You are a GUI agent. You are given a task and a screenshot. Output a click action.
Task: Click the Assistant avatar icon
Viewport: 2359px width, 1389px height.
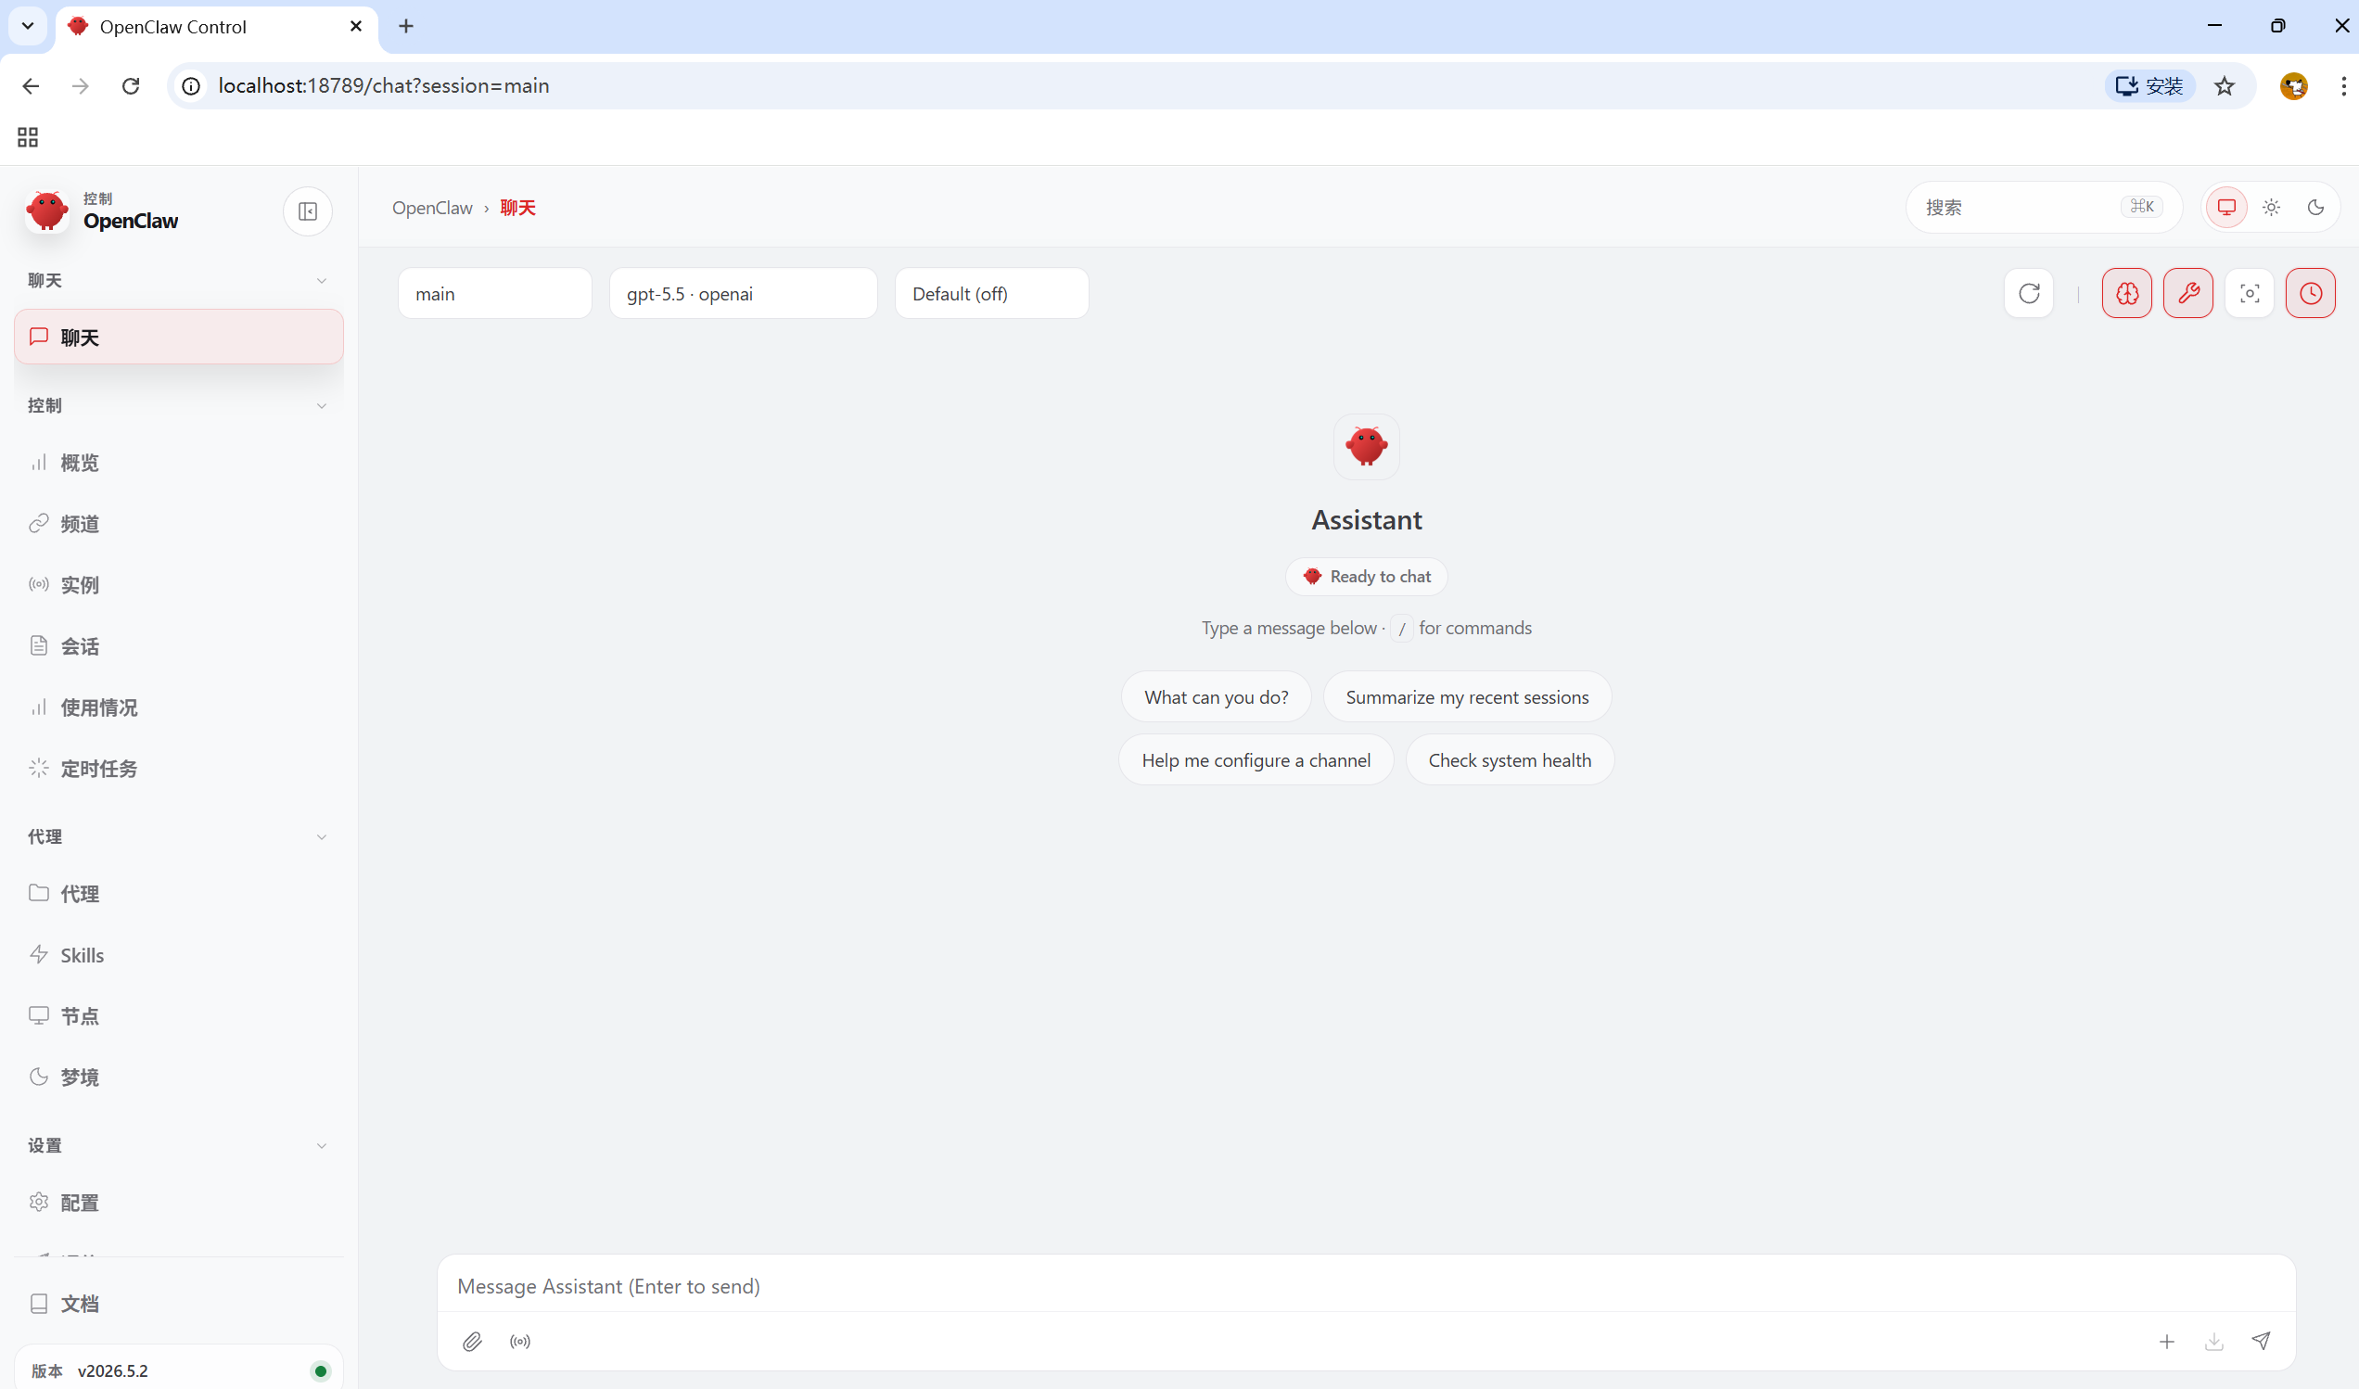pos(1367,447)
